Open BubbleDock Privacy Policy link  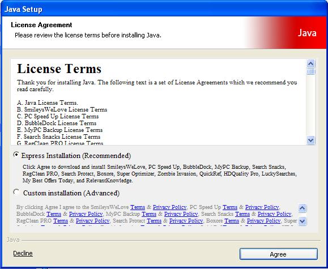coord(86,214)
